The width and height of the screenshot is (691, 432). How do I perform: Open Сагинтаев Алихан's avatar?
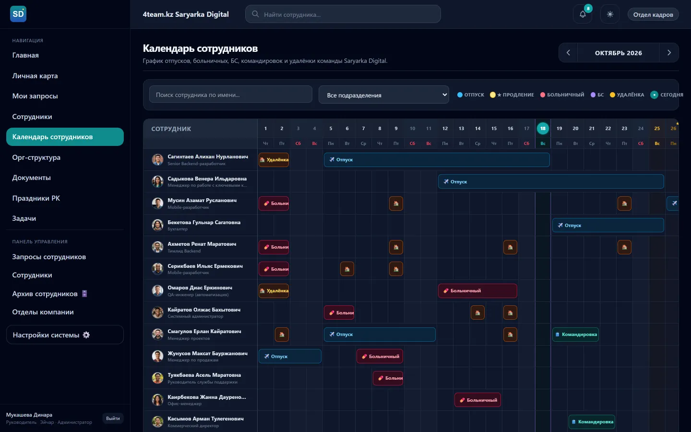157,160
